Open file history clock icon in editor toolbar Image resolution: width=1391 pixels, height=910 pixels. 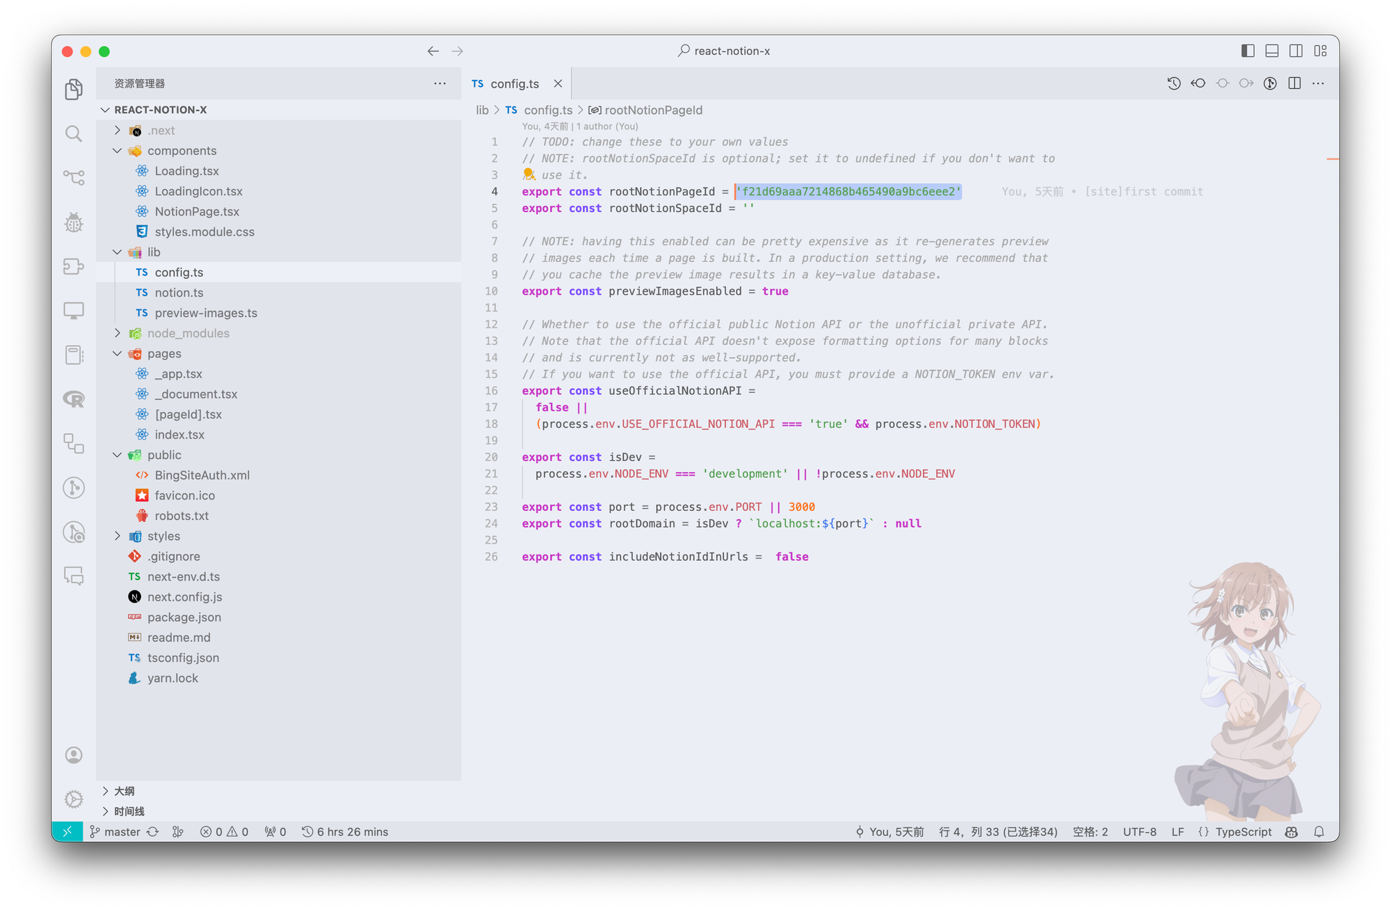click(x=1174, y=83)
